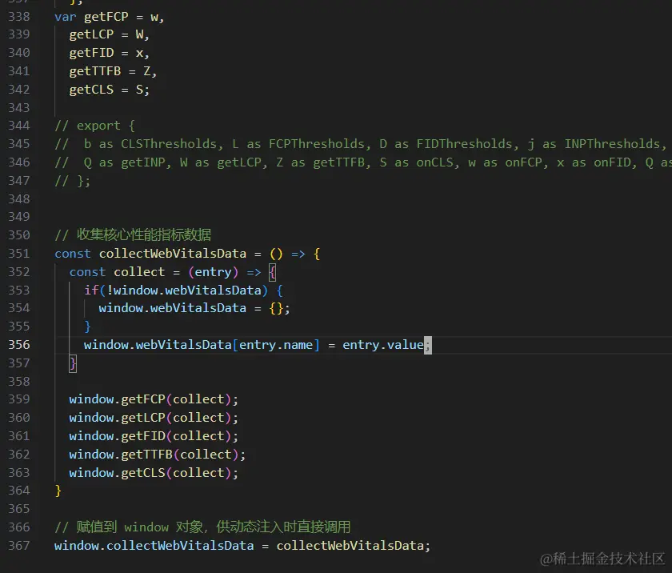Click 'onFID' in the line 346 comment
The image size is (672, 573).
612,162
